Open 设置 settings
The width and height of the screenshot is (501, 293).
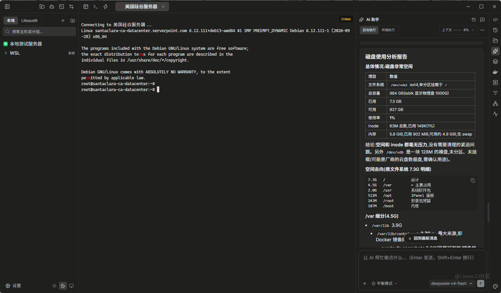13,286
